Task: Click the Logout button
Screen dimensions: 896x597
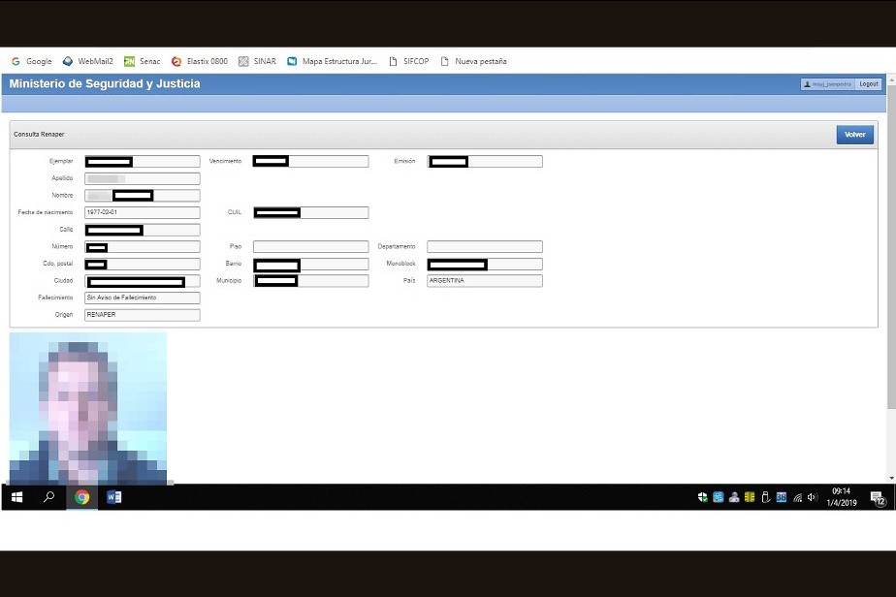Action: click(869, 84)
